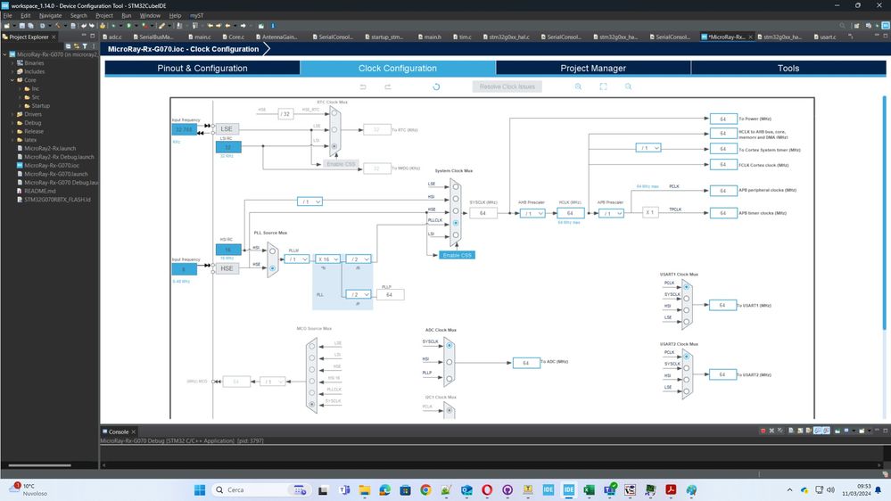Click the LSE oscillator block
The image size is (891, 501).
click(x=227, y=129)
